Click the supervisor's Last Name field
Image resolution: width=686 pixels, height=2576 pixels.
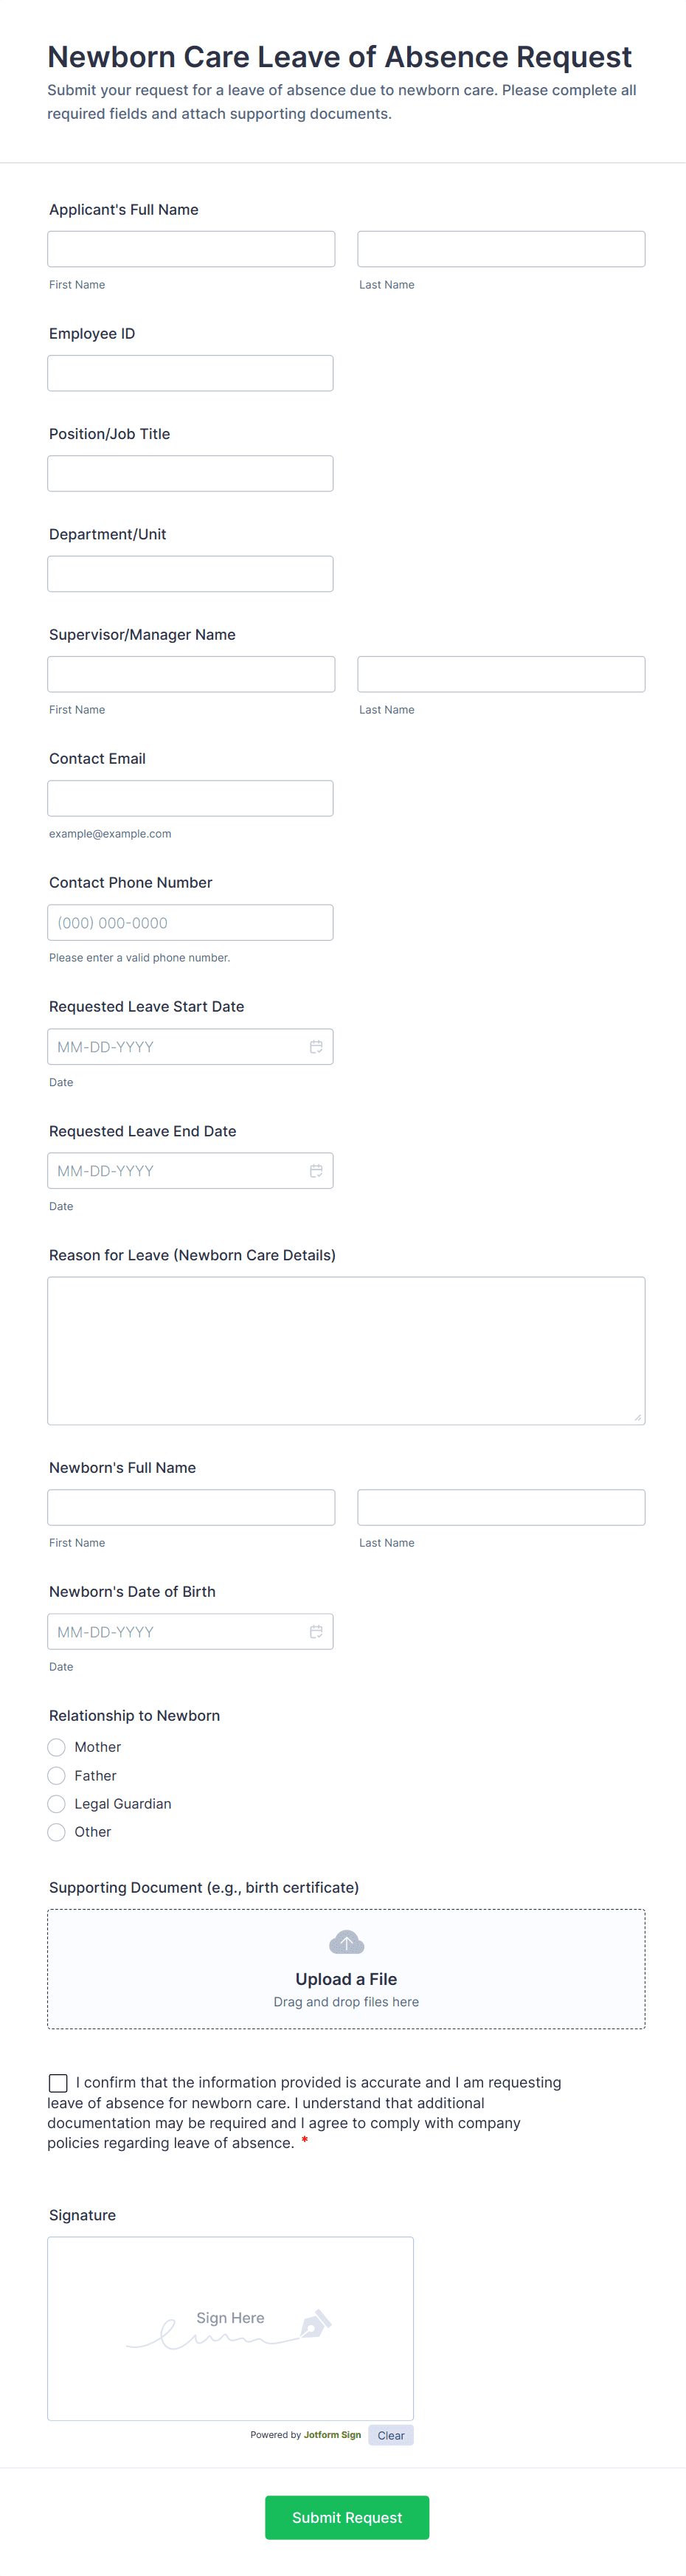pos(501,674)
